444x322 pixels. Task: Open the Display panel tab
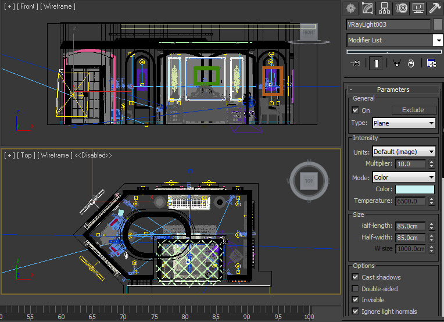click(x=418, y=8)
